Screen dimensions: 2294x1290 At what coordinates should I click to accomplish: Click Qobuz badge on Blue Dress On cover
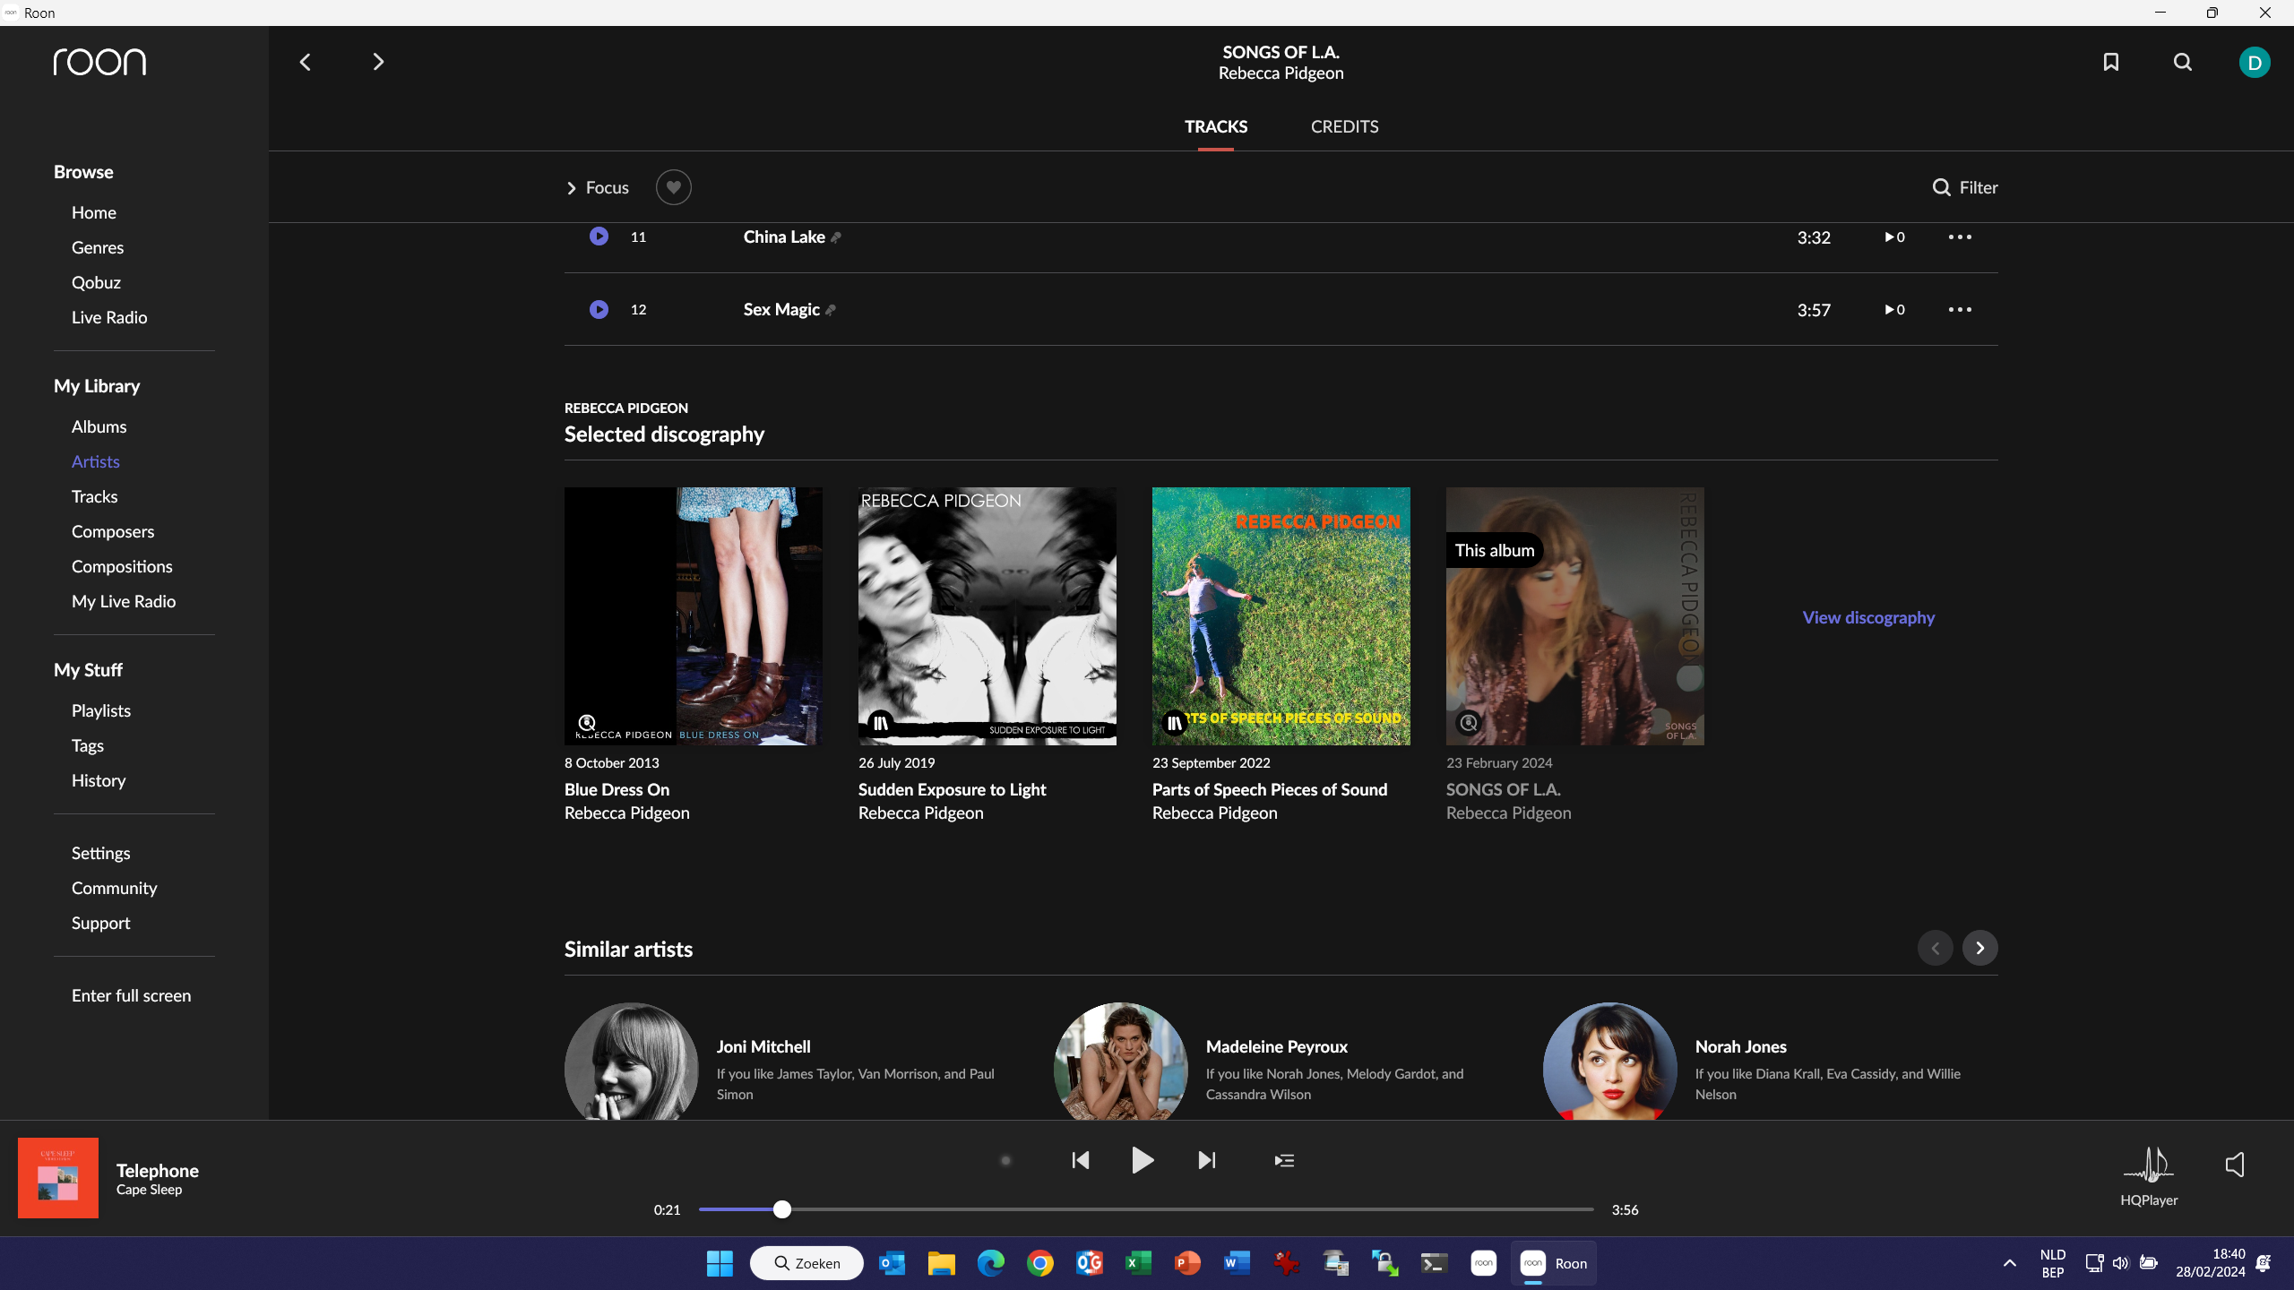[587, 722]
